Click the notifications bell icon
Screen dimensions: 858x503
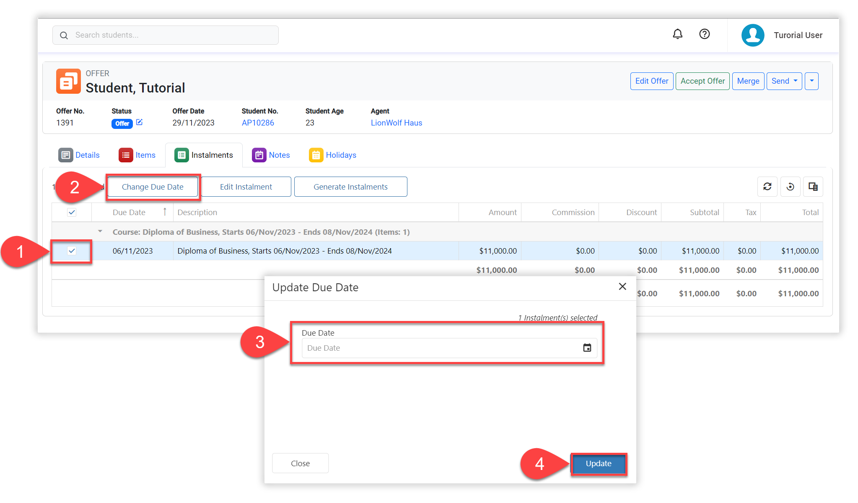(x=677, y=34)
